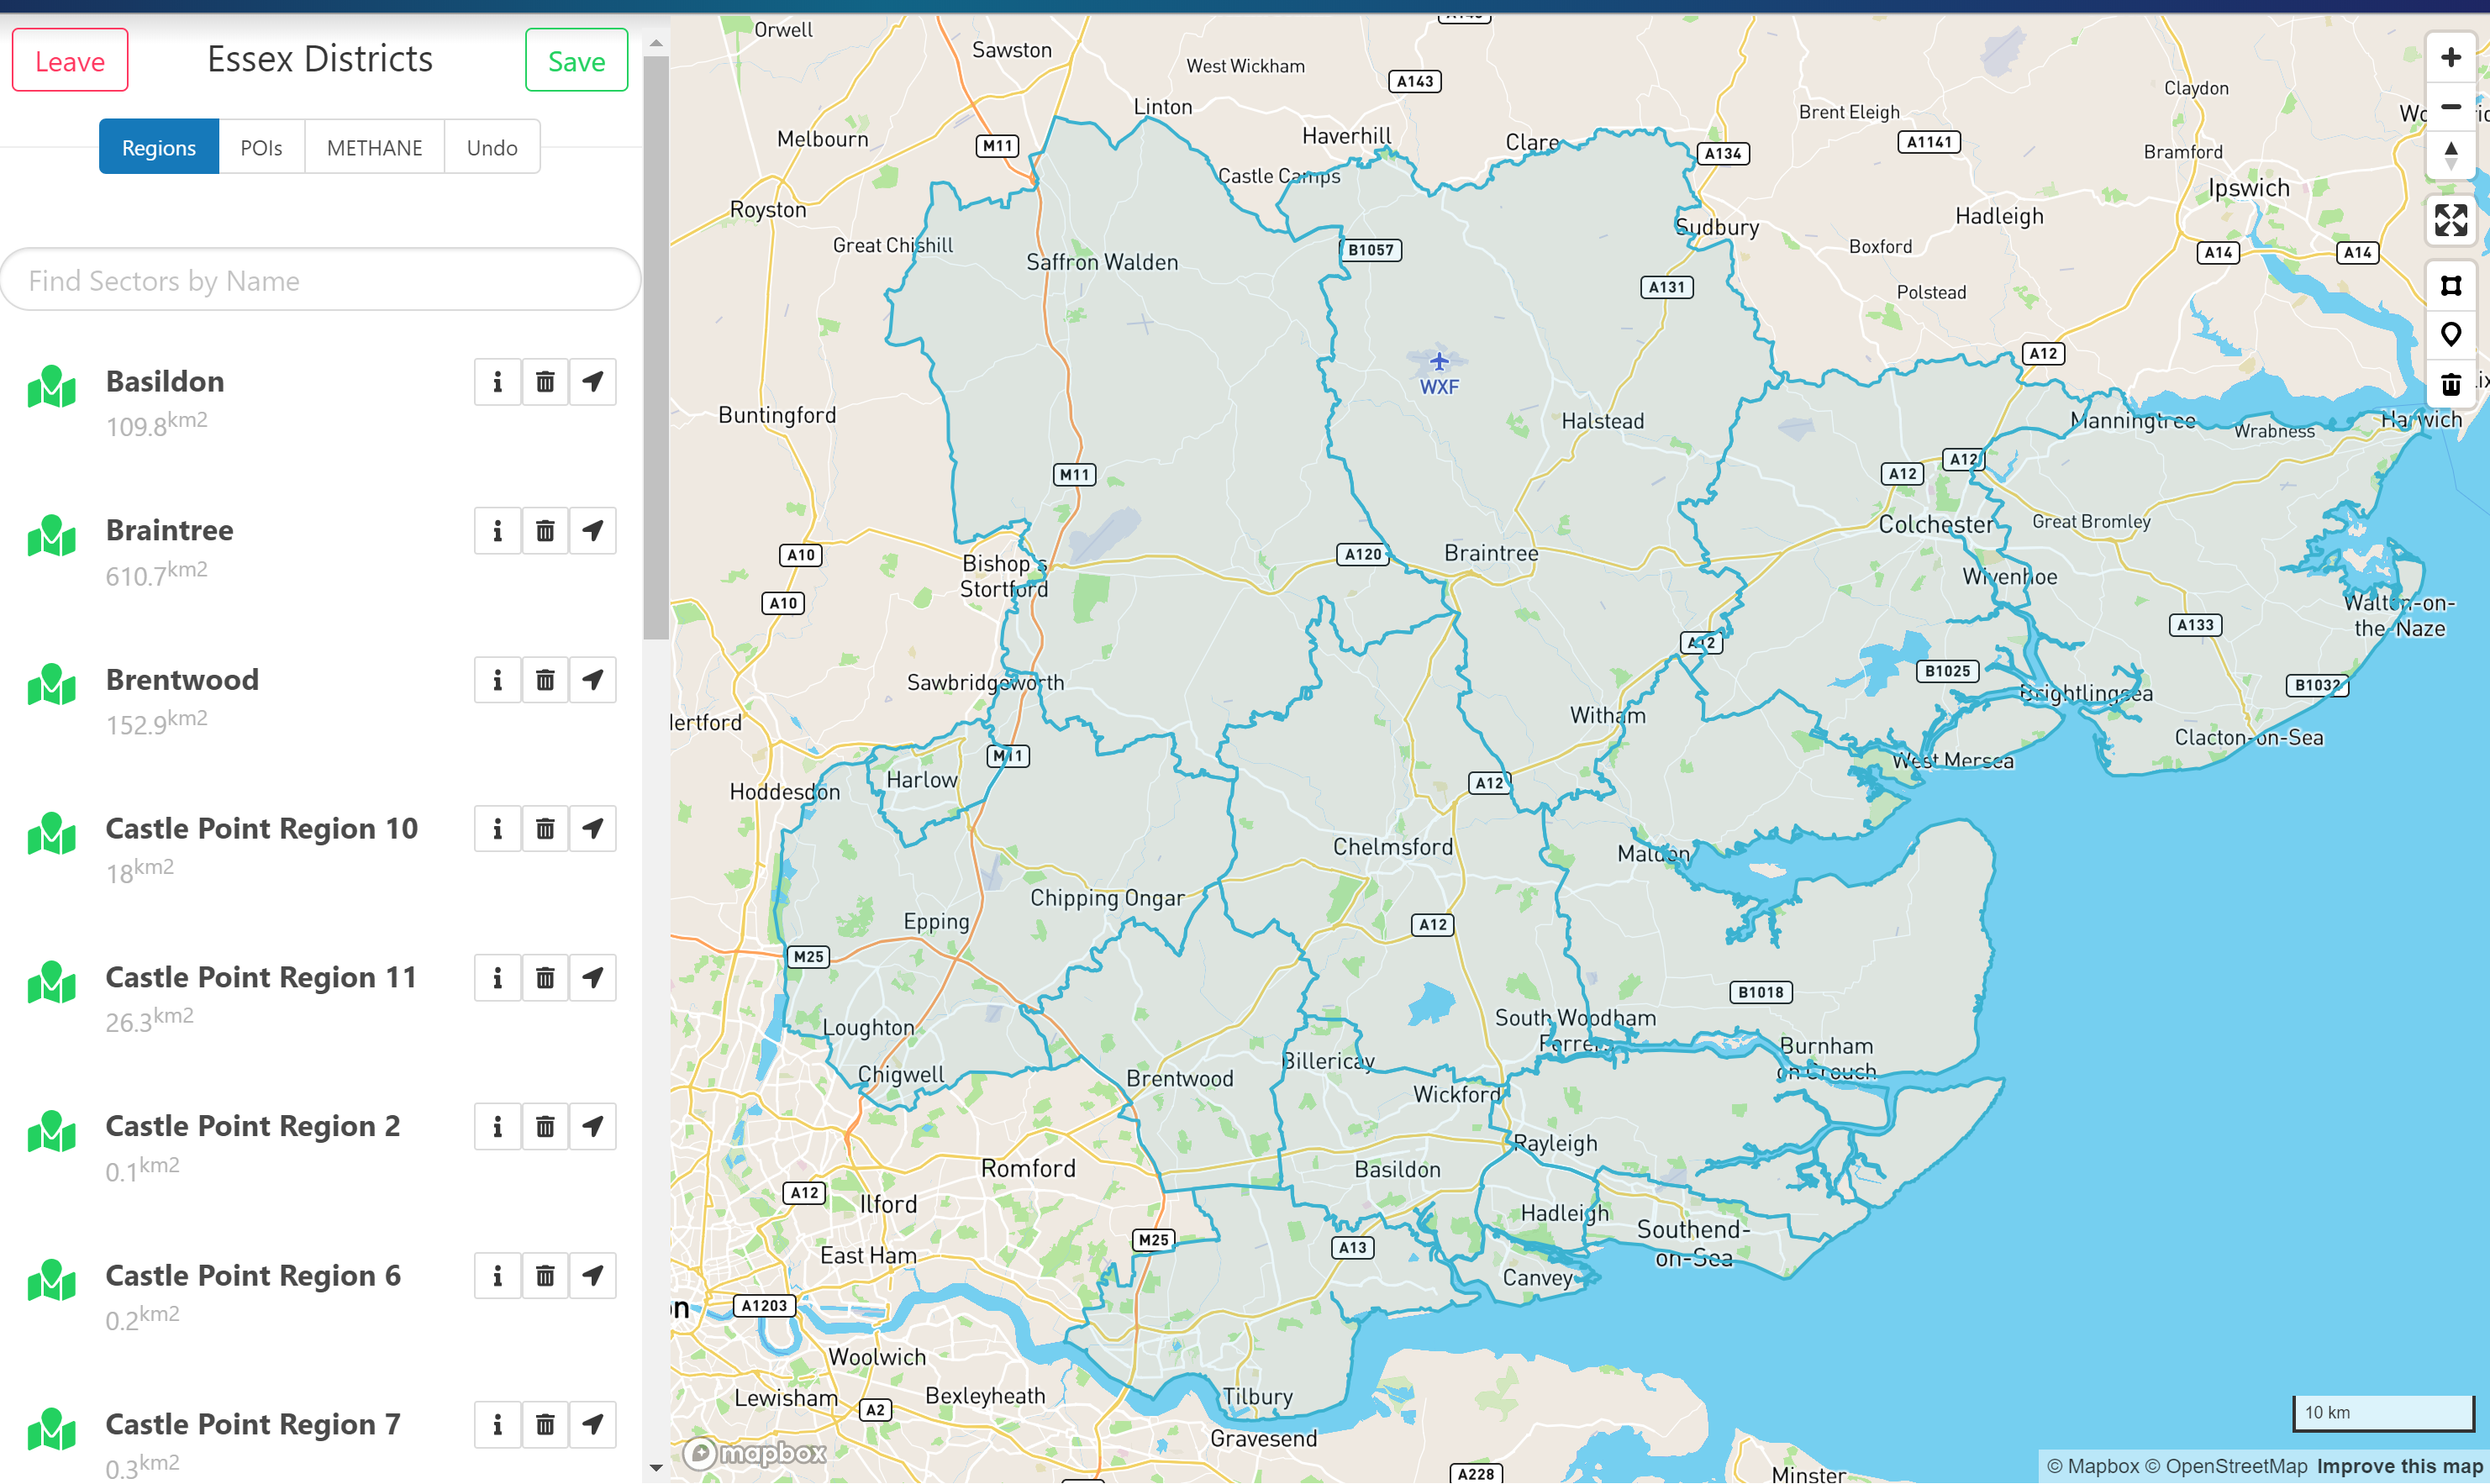This screenshot has width=2490, height=1484.
Task: Open the METHANE tab
Action: (x=374, y=148)
